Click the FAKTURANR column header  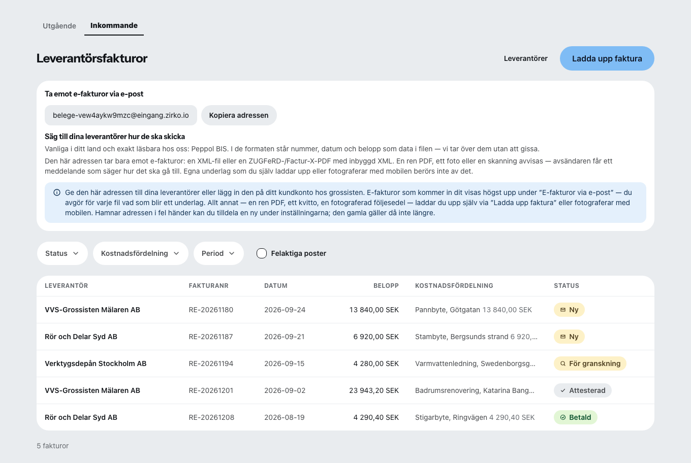pyautogui.click(x=208, y=286)
